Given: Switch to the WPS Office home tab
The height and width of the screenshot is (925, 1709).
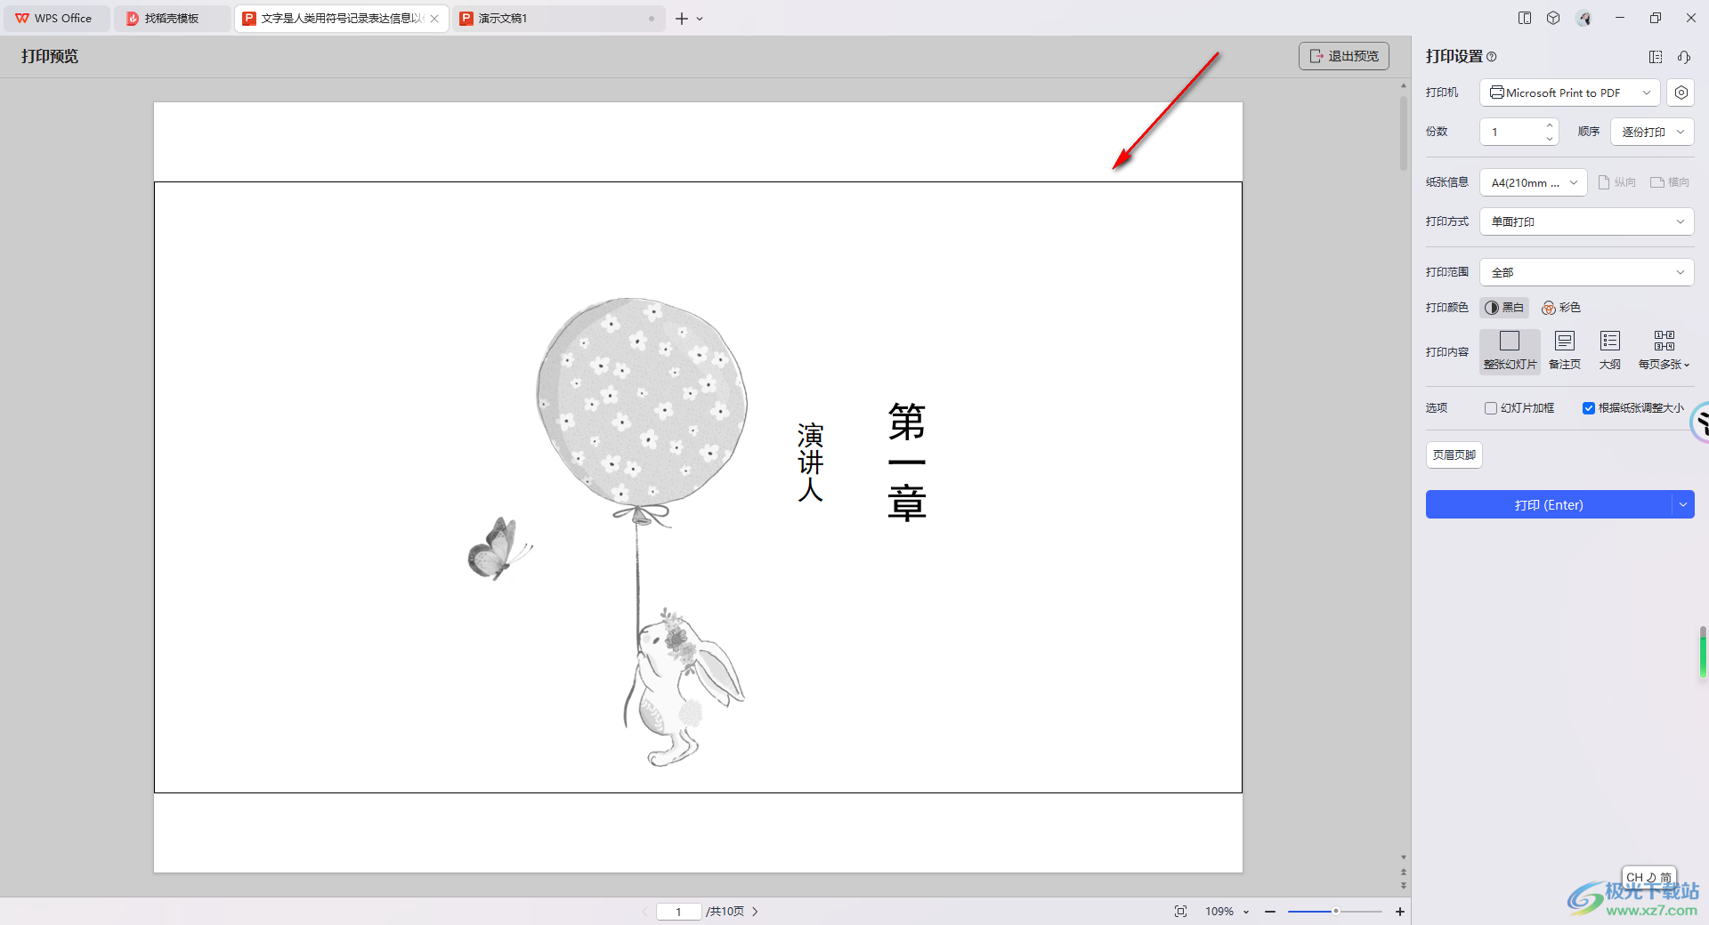Looking at the screenshot, I should point(55,18).
